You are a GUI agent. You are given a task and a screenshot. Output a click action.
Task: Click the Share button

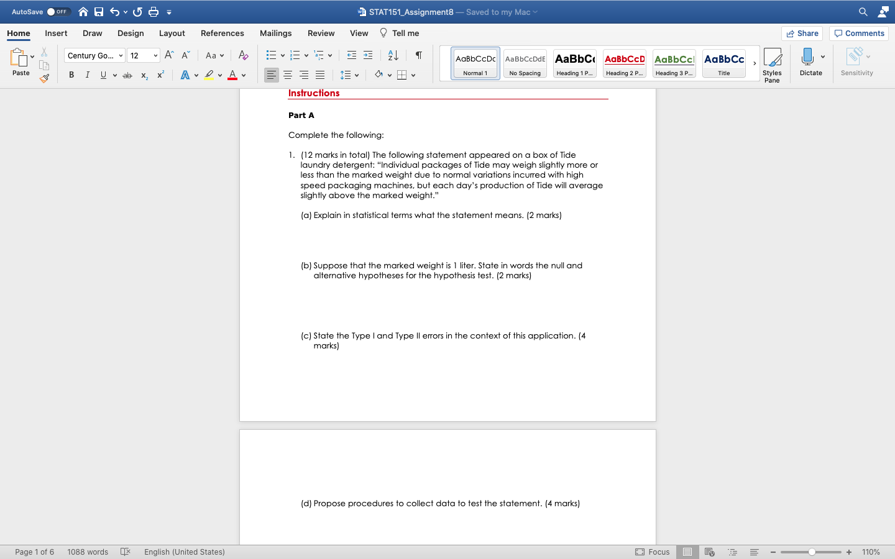(802, 34)
